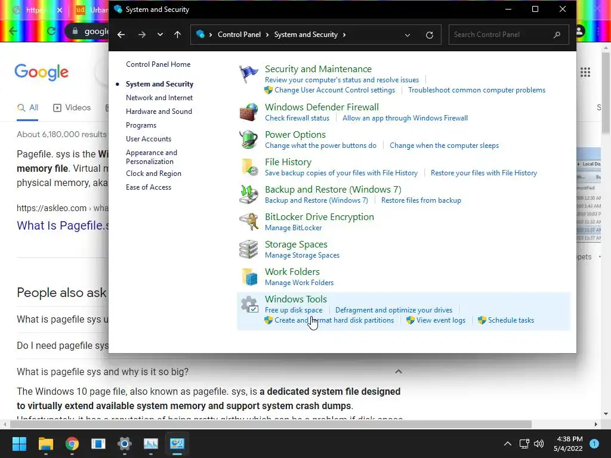Viewport: 611px width, 458px height.
Task: Go back in Control Panel
Action: (x=121, y=35)
